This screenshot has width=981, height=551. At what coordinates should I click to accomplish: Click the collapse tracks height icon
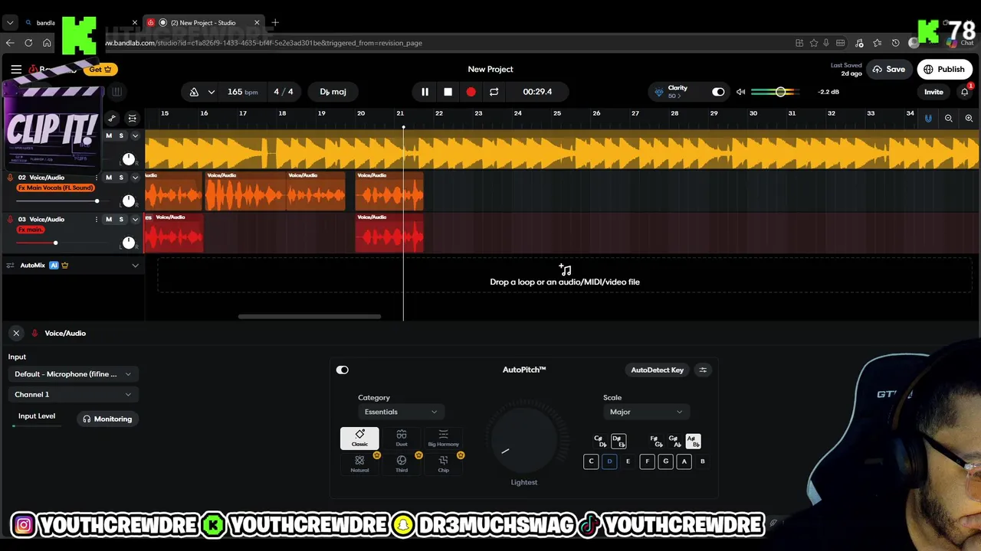coord(132,118)
